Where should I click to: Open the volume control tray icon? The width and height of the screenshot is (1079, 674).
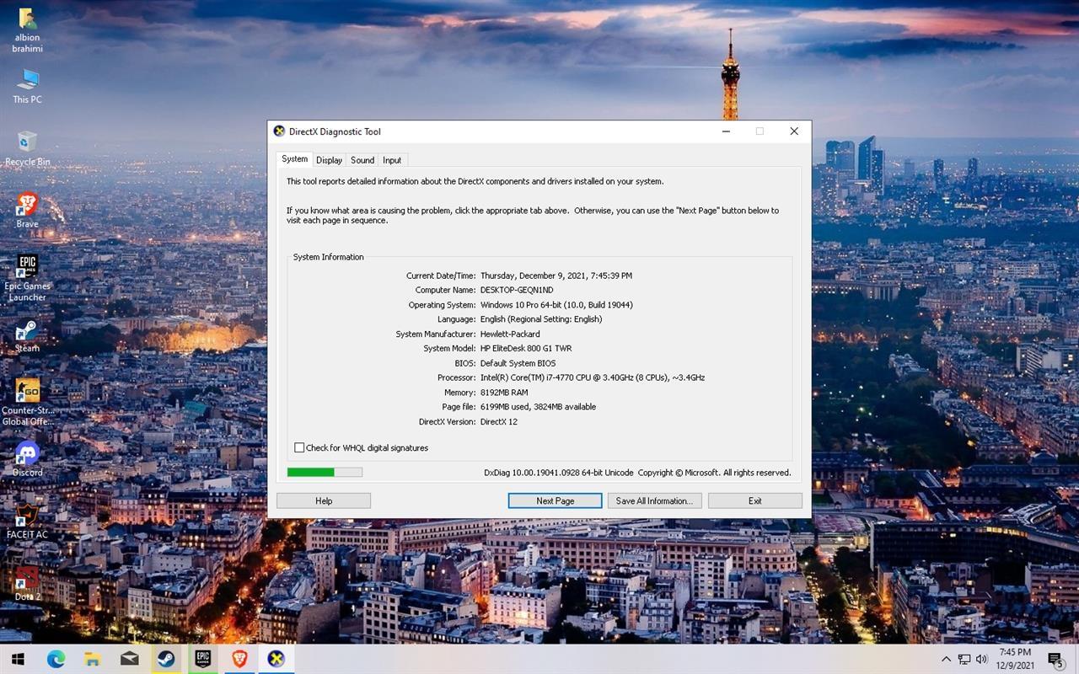(981, 659)
